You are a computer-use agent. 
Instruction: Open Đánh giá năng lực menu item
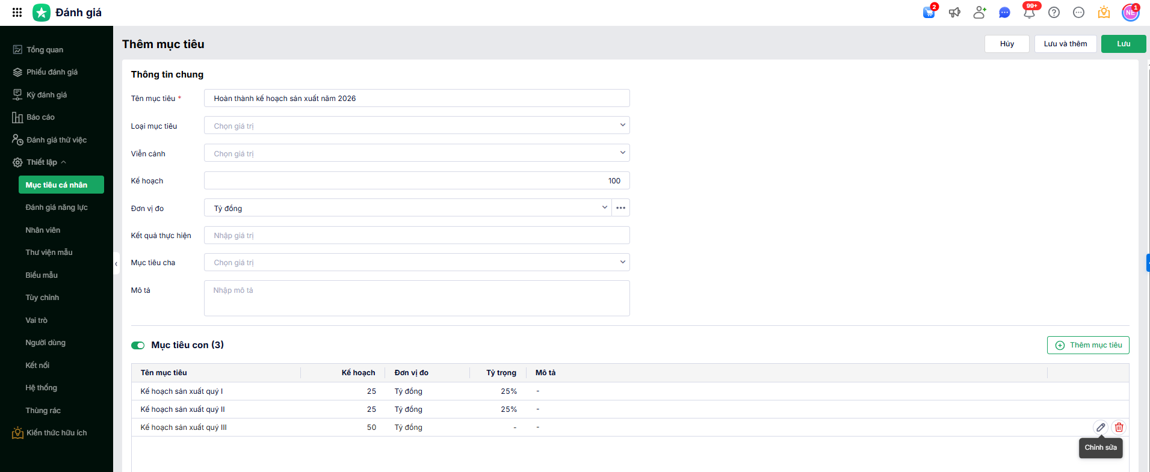click(x=57, y=207)
